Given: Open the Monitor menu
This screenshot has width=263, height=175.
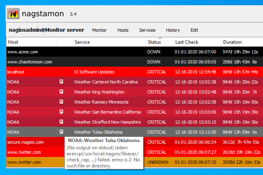Looking at the screenshot, I should tap(99, 30).
